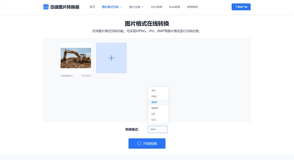The width and height of the screenshot is (294, 160).
Task: Open the Heic转换 page
Action: click(x=156, y=7)
